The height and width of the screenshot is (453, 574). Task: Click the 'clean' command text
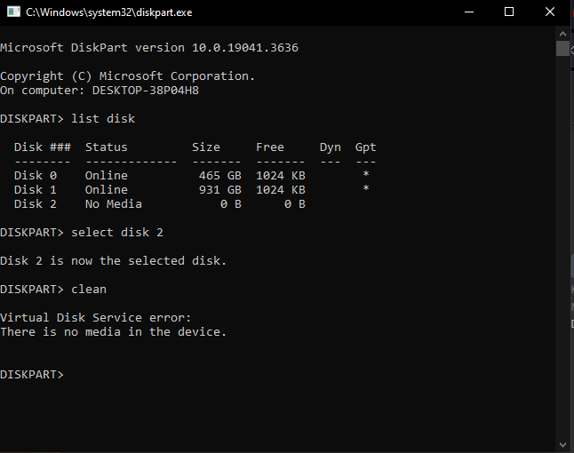click(89, 290)
